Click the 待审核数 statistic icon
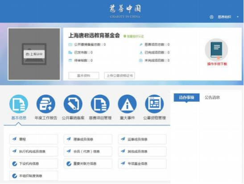Image resolution: width=244 pixels, height=184 pixels. point(70,60)
